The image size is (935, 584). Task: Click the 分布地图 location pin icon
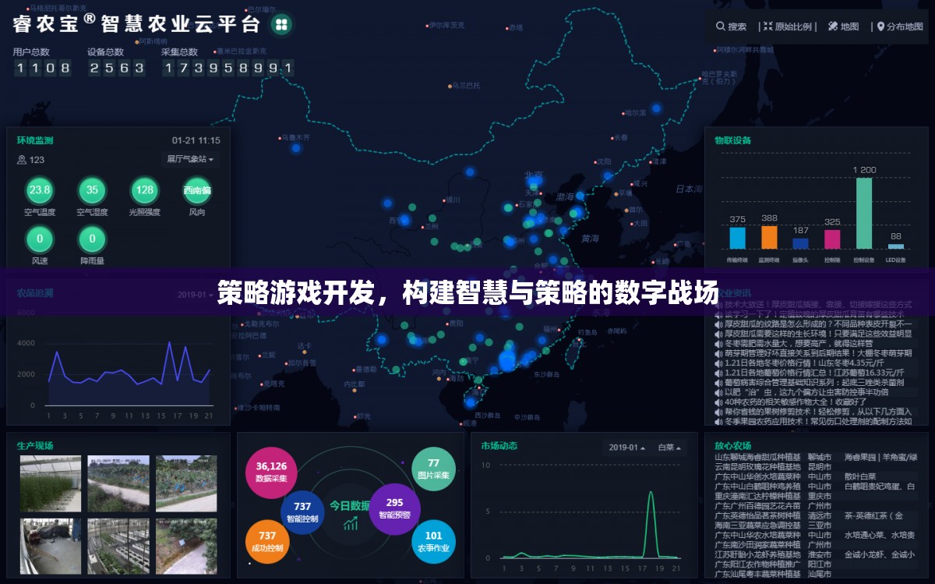coord(881,27)
